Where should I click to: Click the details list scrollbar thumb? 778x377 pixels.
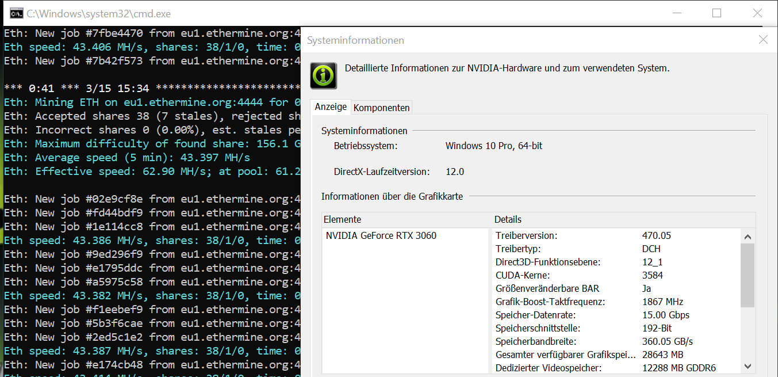coord(748,275)
